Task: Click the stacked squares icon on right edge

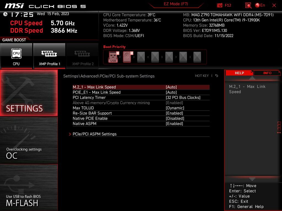Action: pos(279,126)
